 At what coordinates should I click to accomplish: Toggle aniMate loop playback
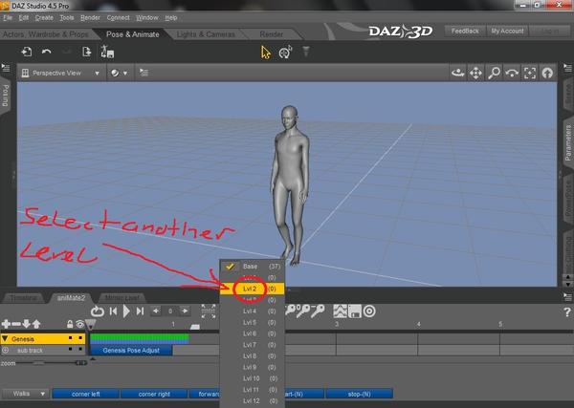coord(98,311)
